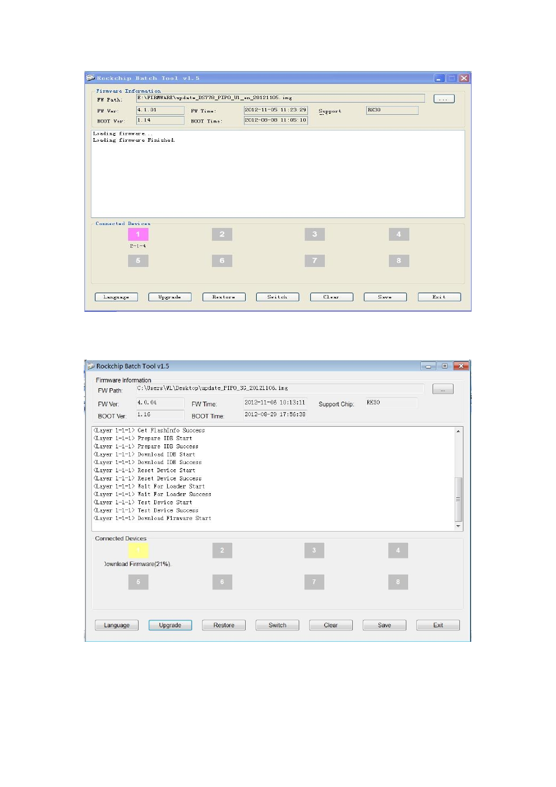The height and width of the screenshot is (787, 556).
Task: Select device slot 6 in upper window
Action: coord(222,261)
